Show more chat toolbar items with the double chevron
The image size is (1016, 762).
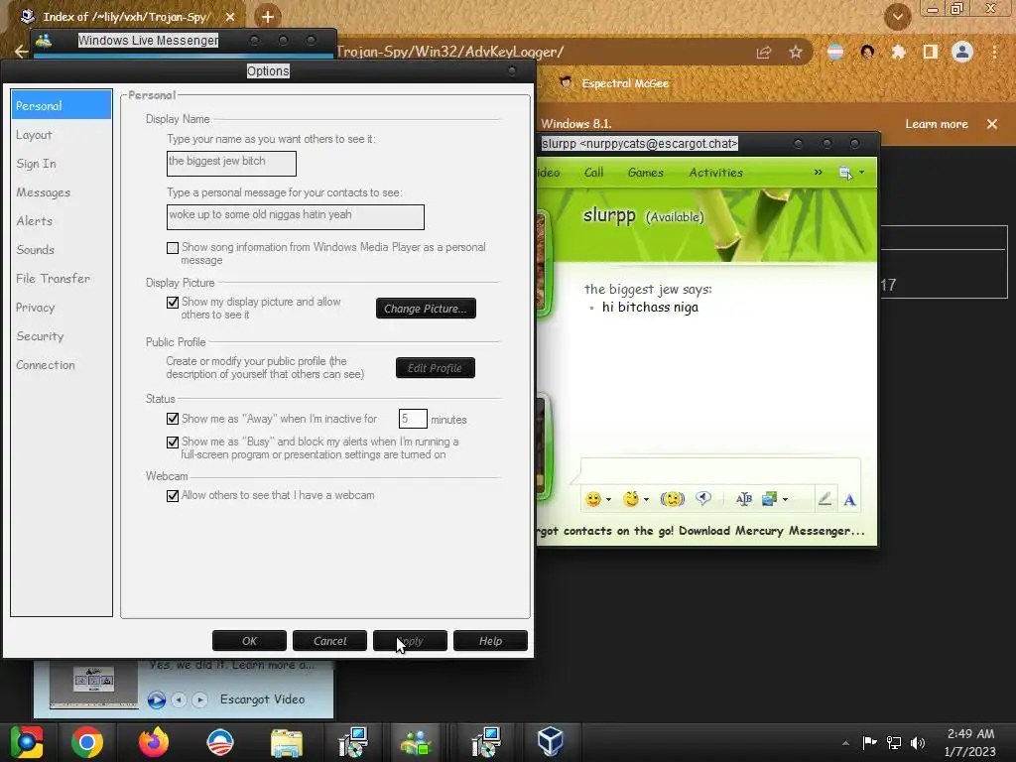click(818, 173)
